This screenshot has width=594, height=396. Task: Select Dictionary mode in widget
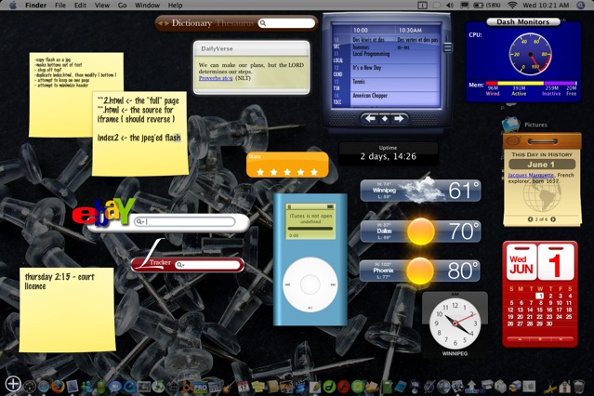(x=191, y=23)
